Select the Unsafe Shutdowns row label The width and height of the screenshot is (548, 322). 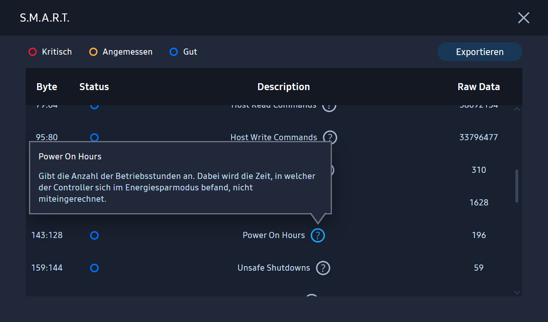tap(274, 268)
